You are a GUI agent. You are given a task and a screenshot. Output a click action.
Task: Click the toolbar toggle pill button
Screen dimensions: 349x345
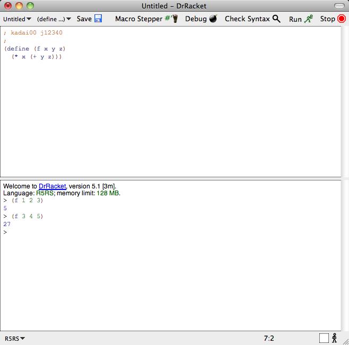click(x=339, y=6)
